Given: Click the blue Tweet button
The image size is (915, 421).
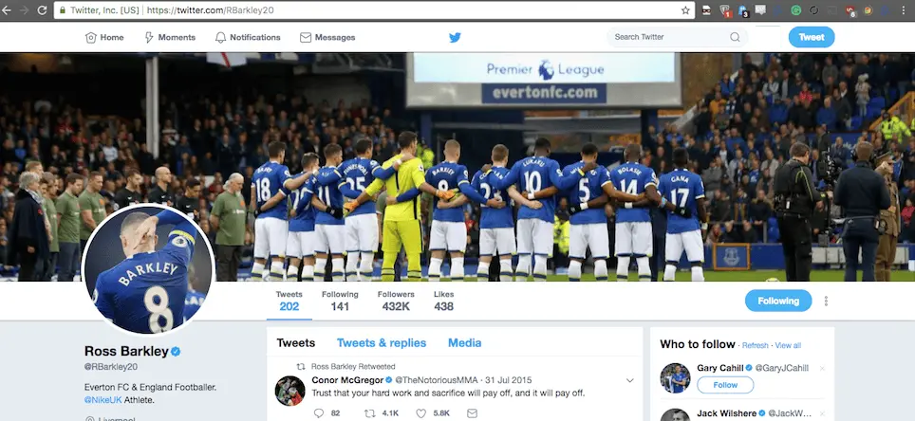Looking at the screenshot, I should click(x=812, y=38).
